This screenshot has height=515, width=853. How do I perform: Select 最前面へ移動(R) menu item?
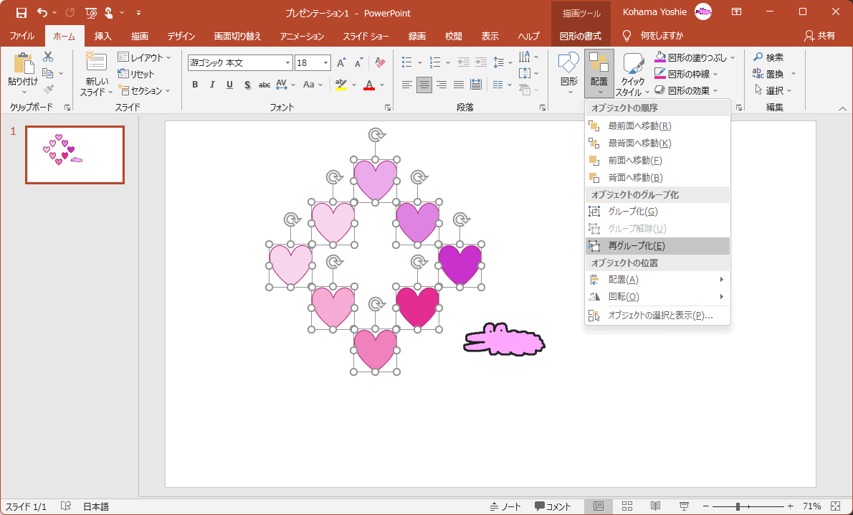tap(657, 126)
